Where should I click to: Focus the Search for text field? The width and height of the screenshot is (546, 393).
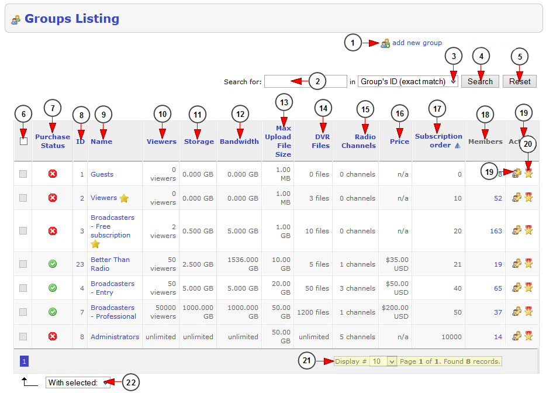click(305, 82)
